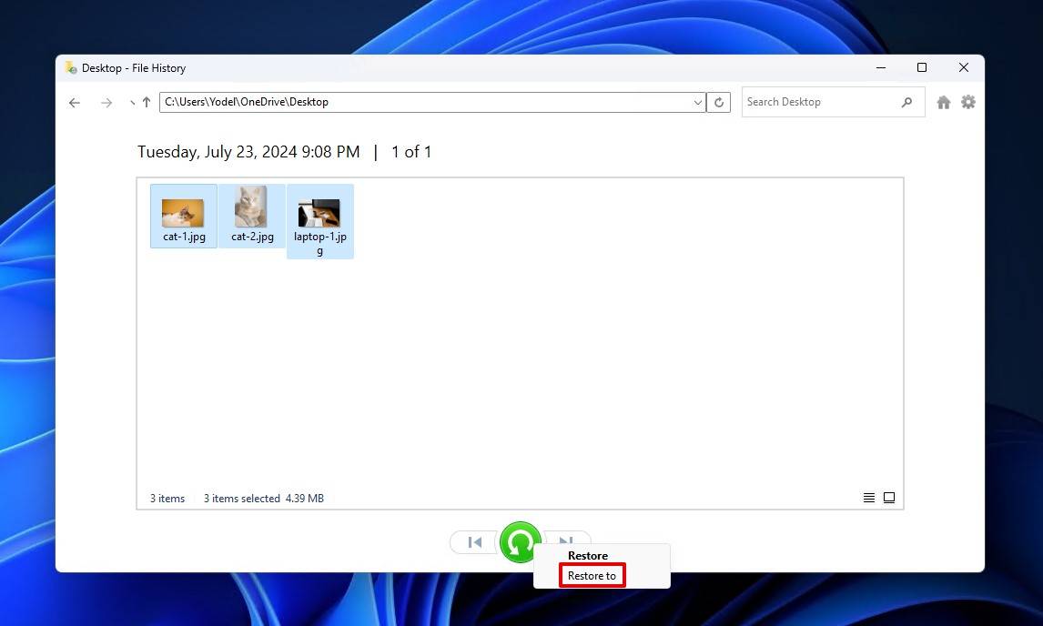Switch to large icons view
The height and width of the screenshot is (626, 1043).
click(889, 498)
